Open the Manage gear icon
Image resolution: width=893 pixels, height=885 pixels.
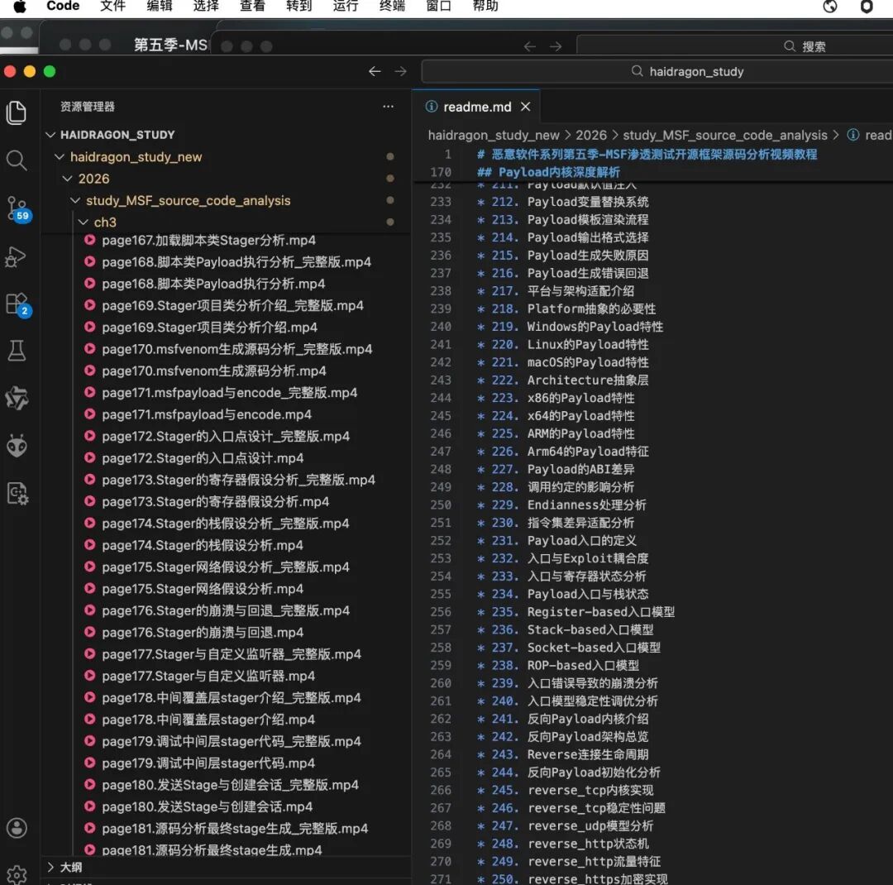[17, 874]
